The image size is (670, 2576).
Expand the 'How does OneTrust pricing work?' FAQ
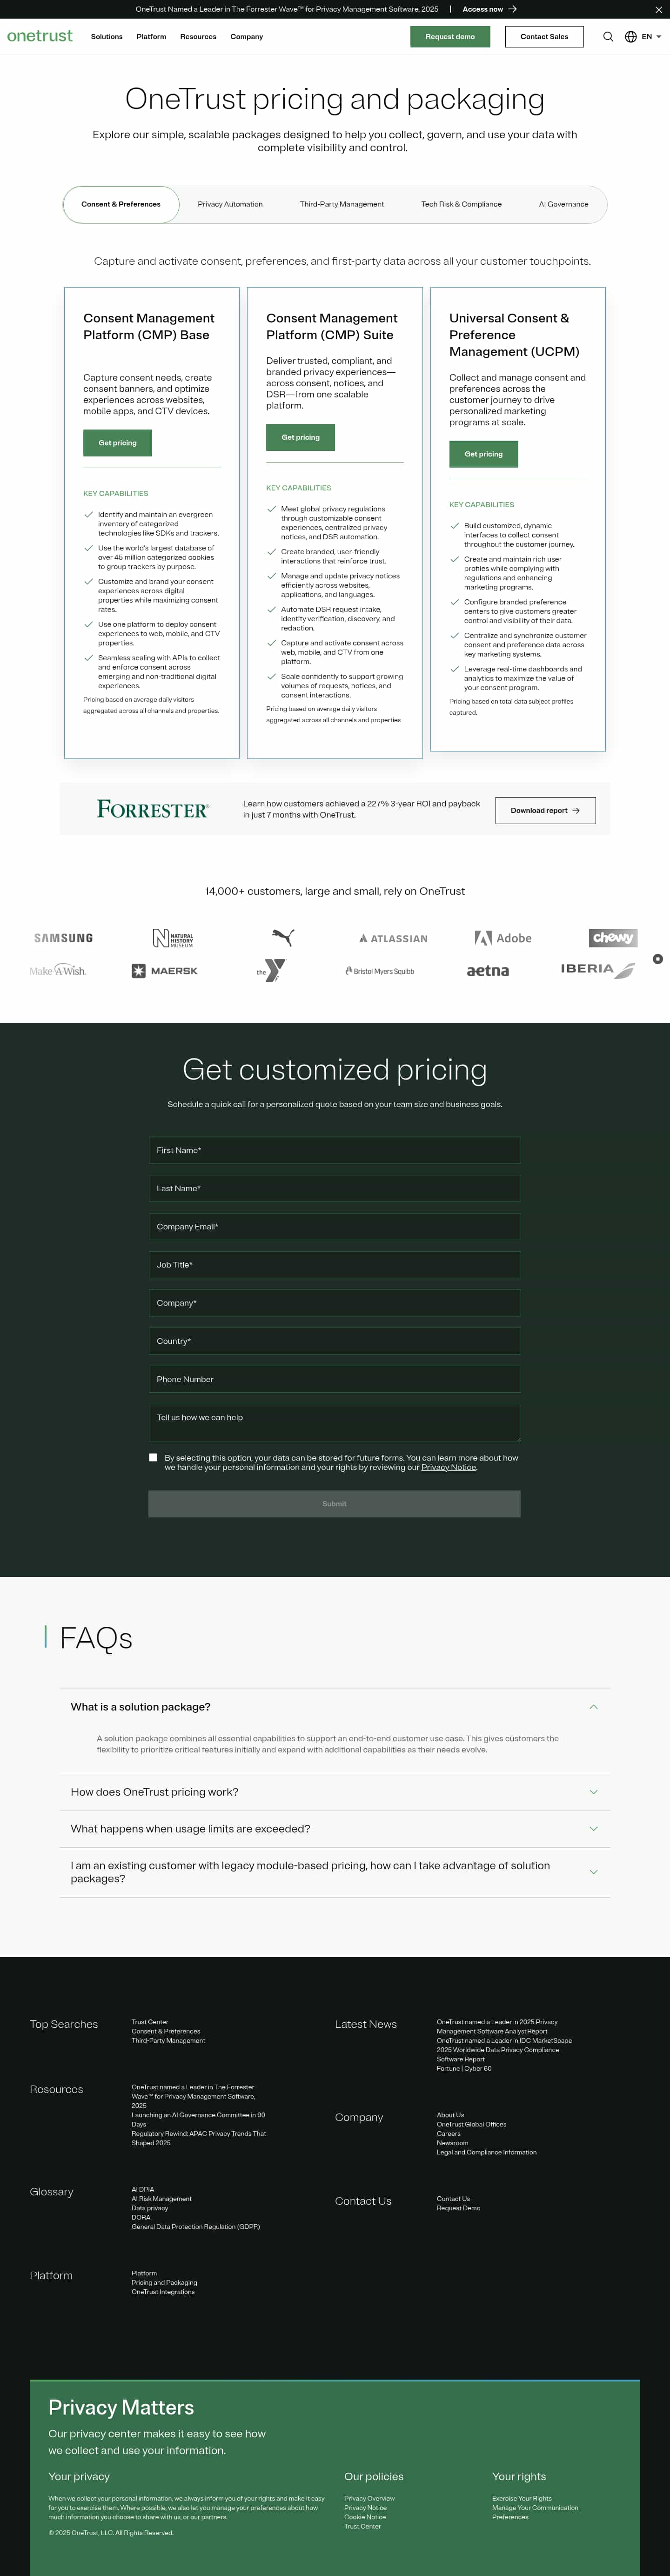334,1792
